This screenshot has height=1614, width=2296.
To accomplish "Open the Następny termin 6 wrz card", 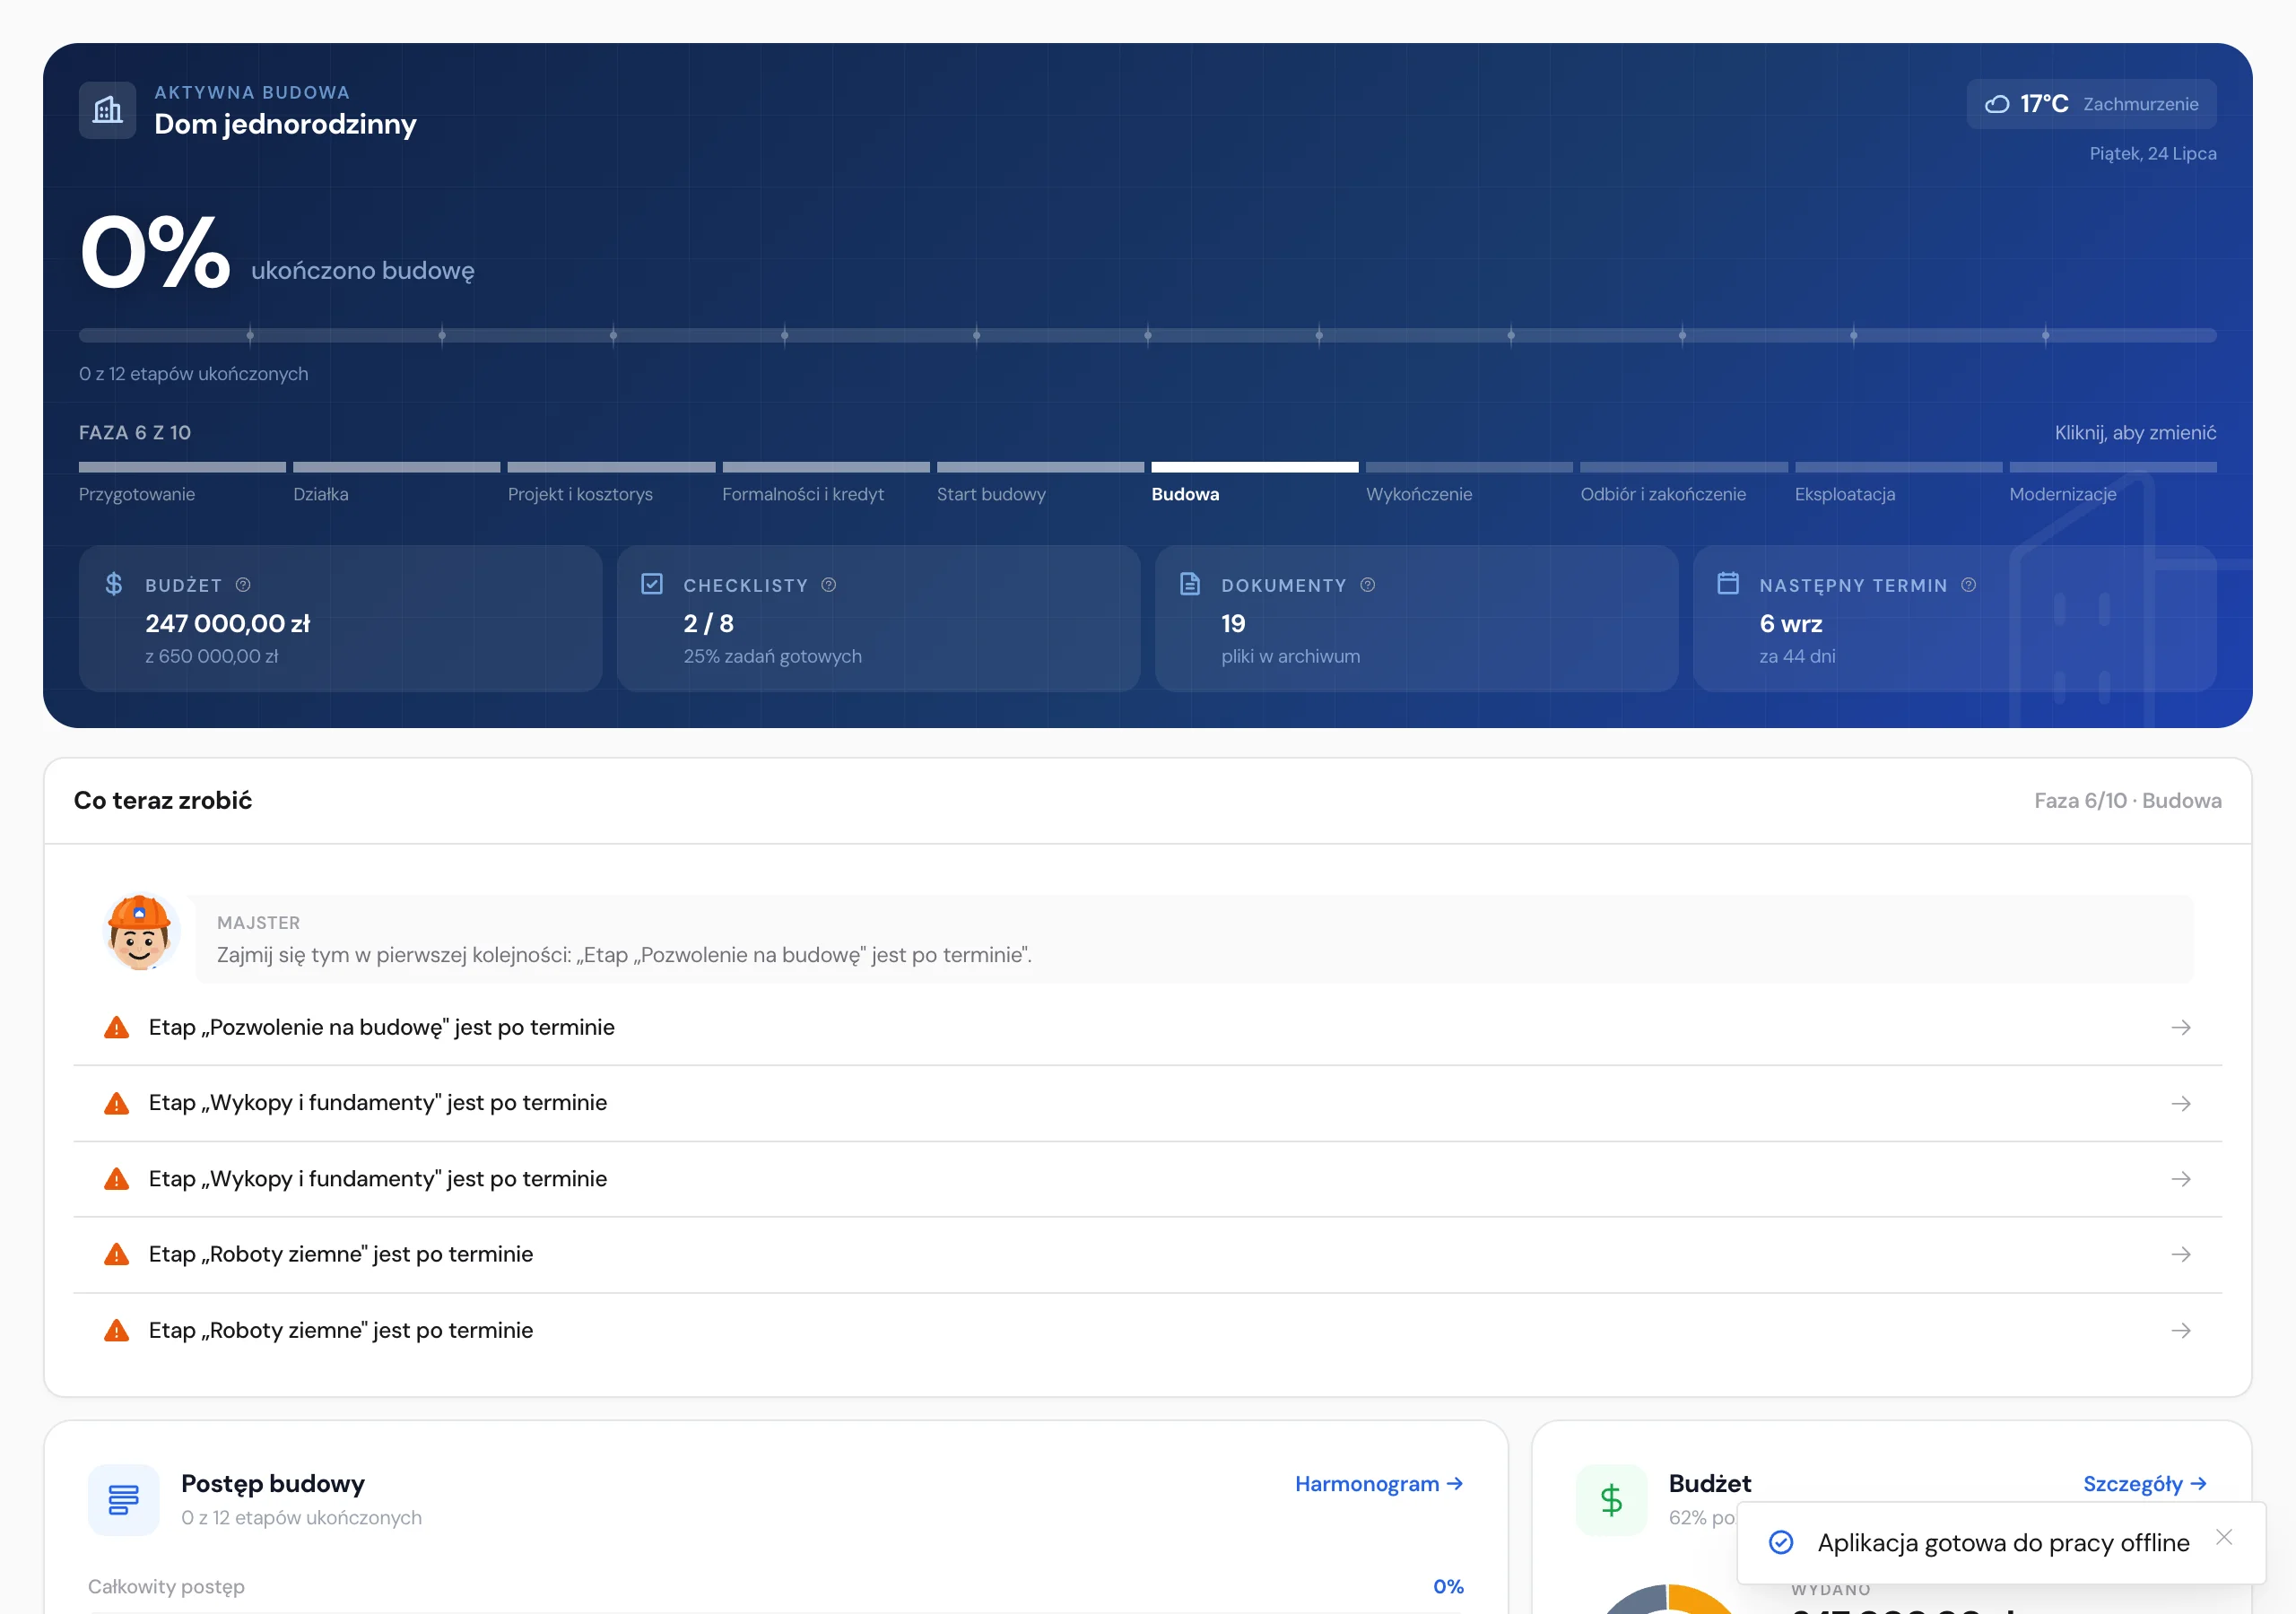I will 1955,618.
